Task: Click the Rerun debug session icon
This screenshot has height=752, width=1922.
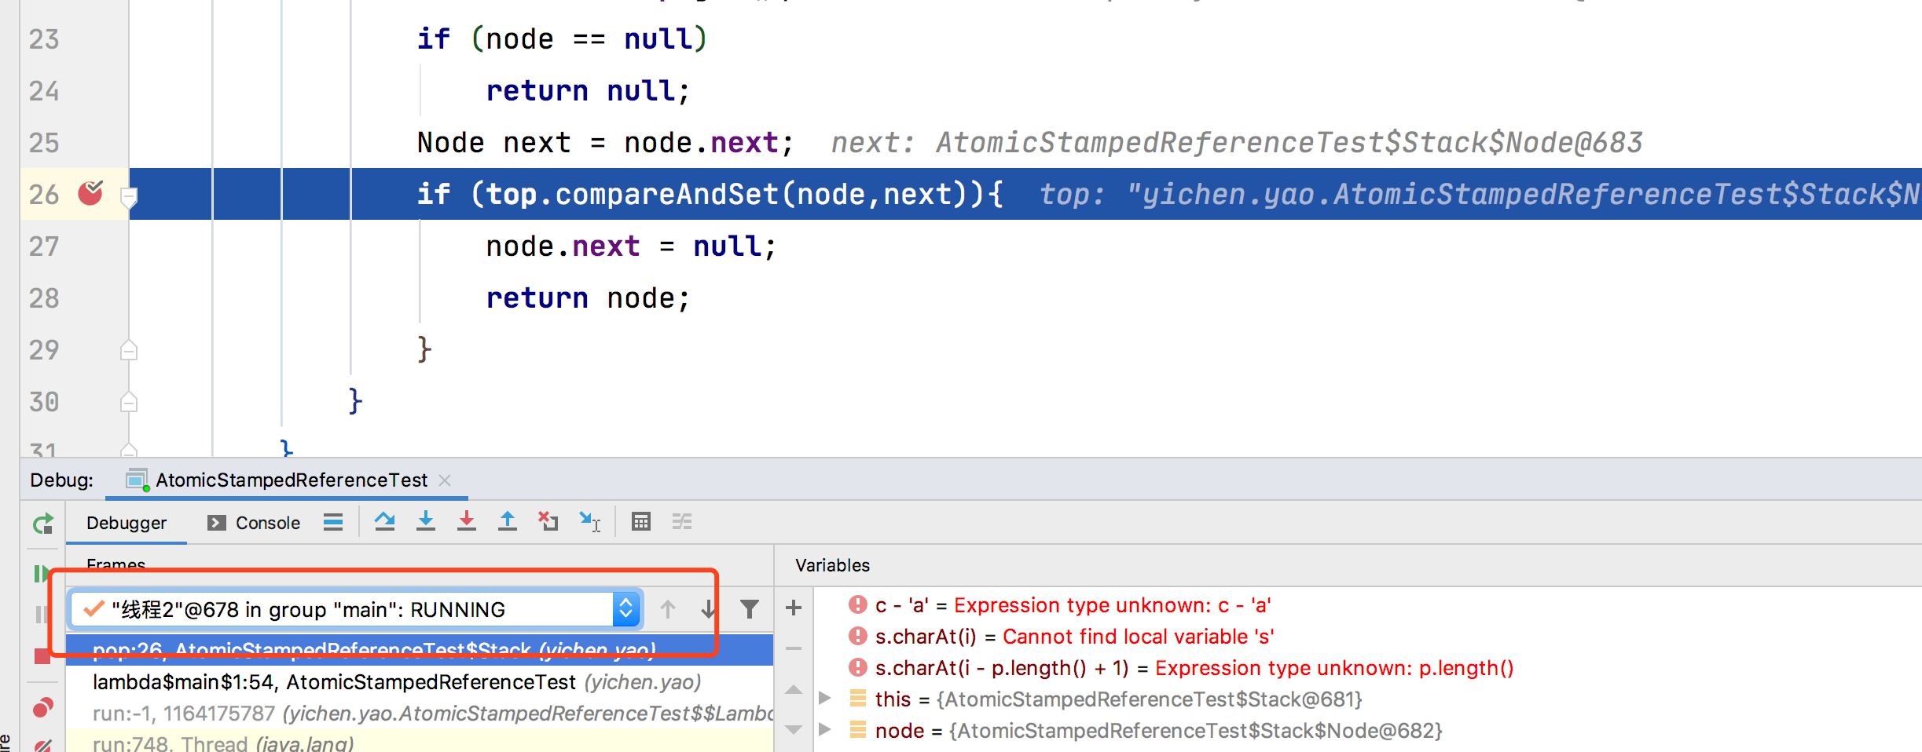Action: (43, 524)
